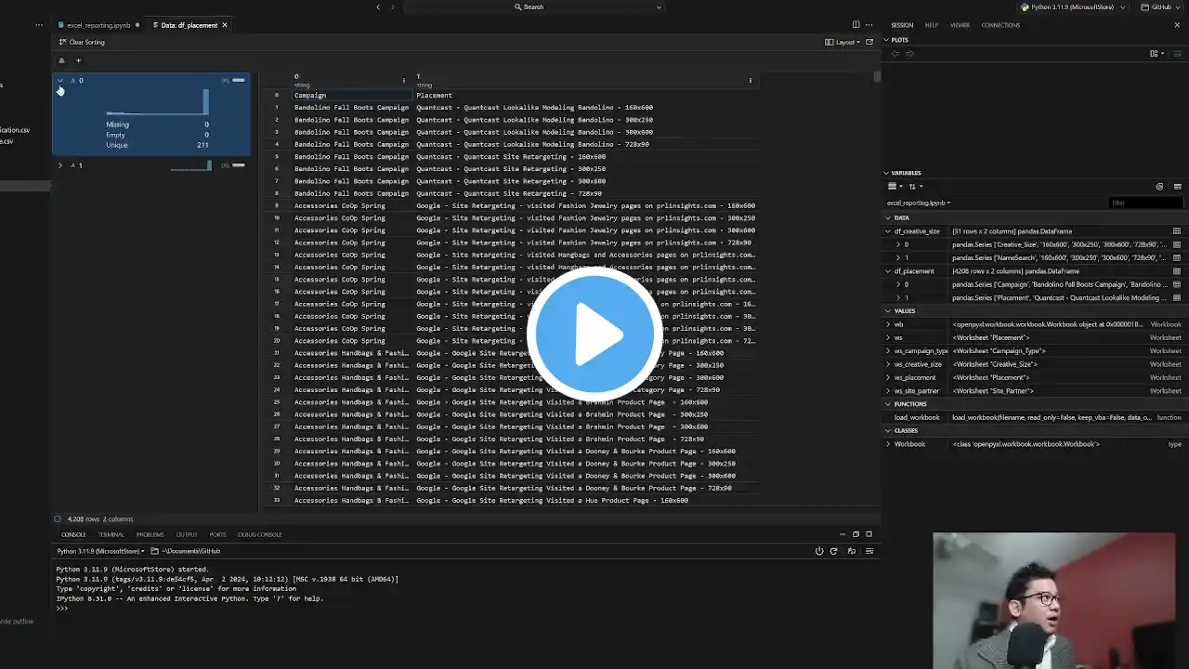Refresh the variables list
Viewport: 1189px width, 669px height.
click(1159, 187)
